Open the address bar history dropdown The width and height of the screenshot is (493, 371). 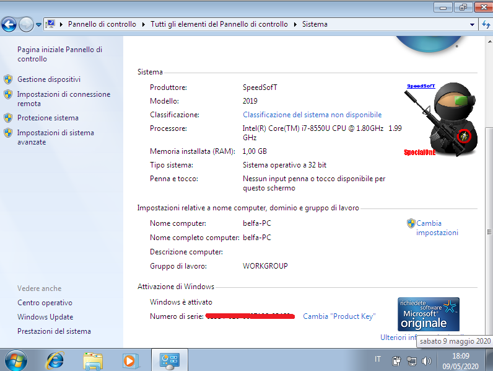(472, 25)
